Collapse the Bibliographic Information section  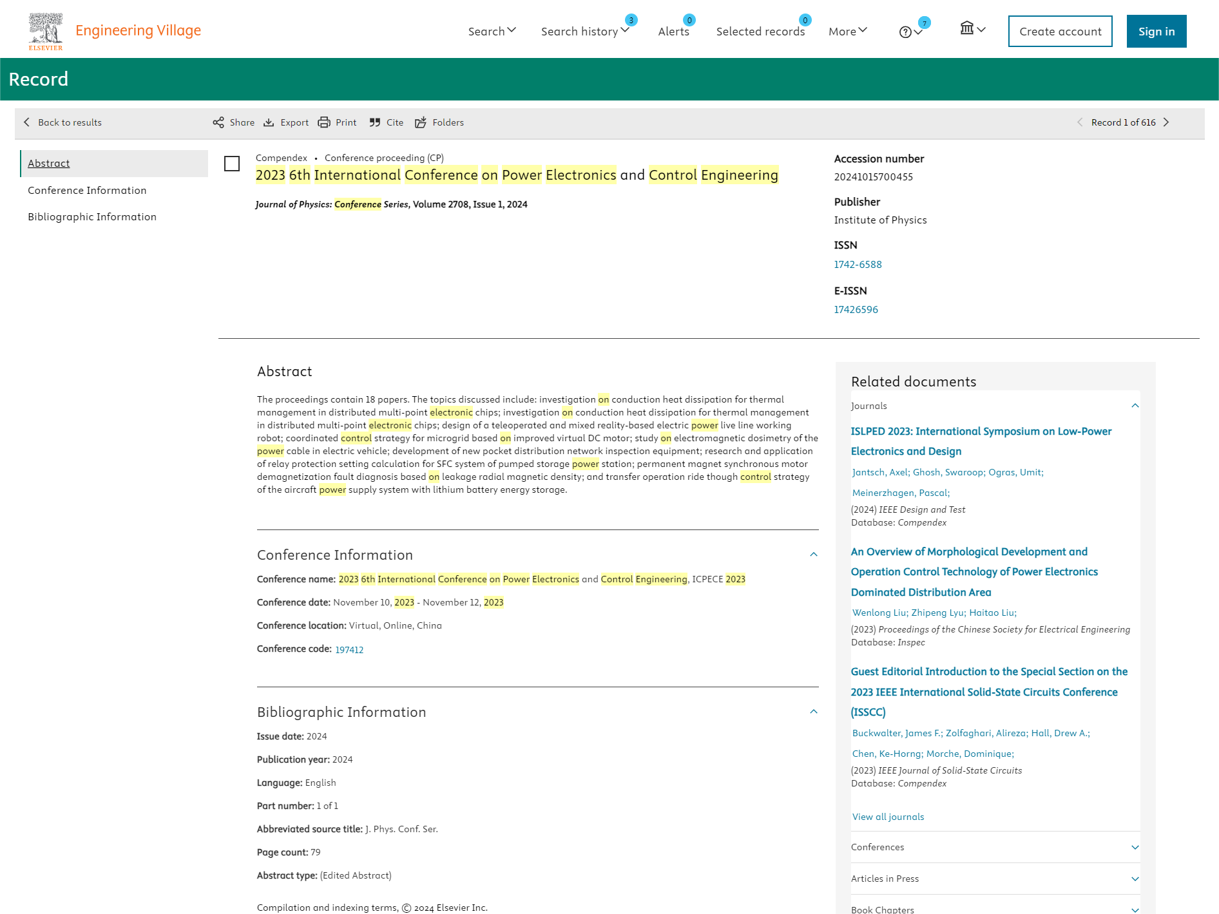814,712
